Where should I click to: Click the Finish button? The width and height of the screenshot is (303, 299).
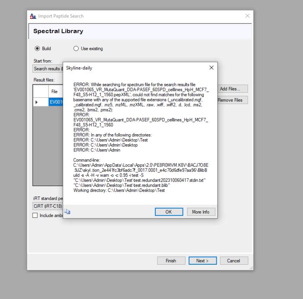[x=171, y=261]
